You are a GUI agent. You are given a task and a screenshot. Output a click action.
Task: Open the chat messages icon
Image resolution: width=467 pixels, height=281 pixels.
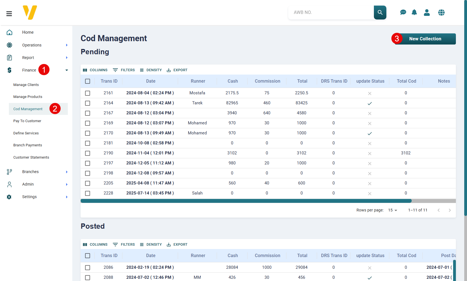[x=403, y=13]
